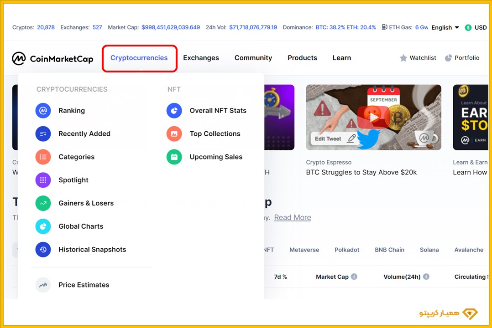Open the Learn menu
This screenshot has height=328, width=492.
(x=342, y=58)
